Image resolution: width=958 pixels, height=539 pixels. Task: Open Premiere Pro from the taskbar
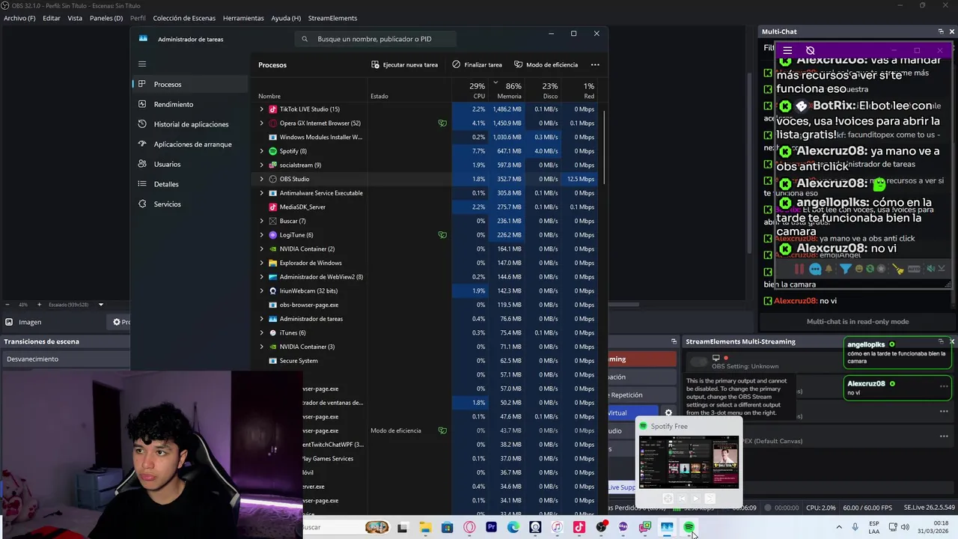pyautogui.click(x=491, y=528)
